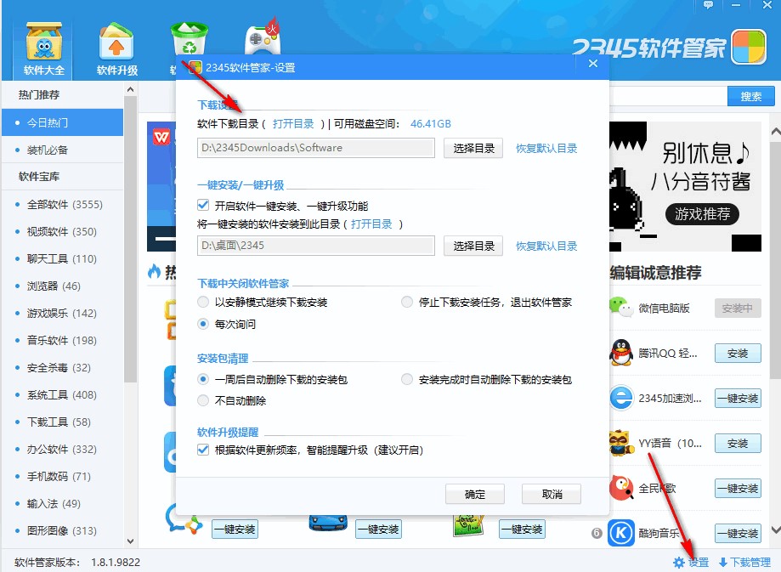Click the 下载管理 download arrow icon
Viewport: 781px width, 572px height.
723,563
